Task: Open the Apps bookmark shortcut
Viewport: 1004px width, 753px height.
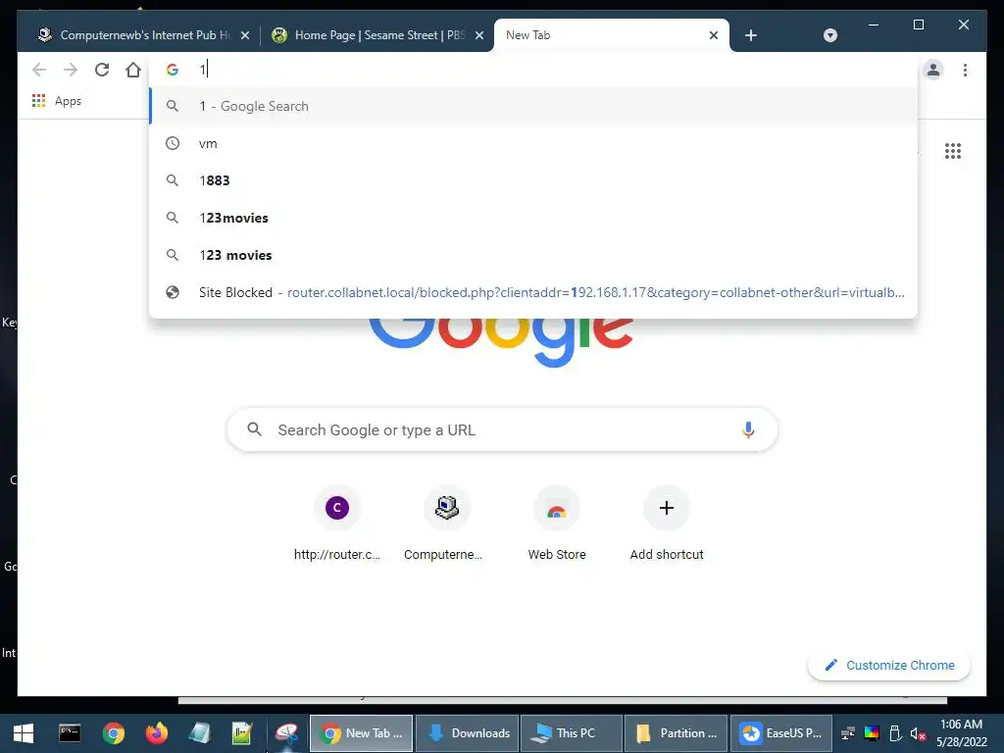Action: [x=56, y=101]
